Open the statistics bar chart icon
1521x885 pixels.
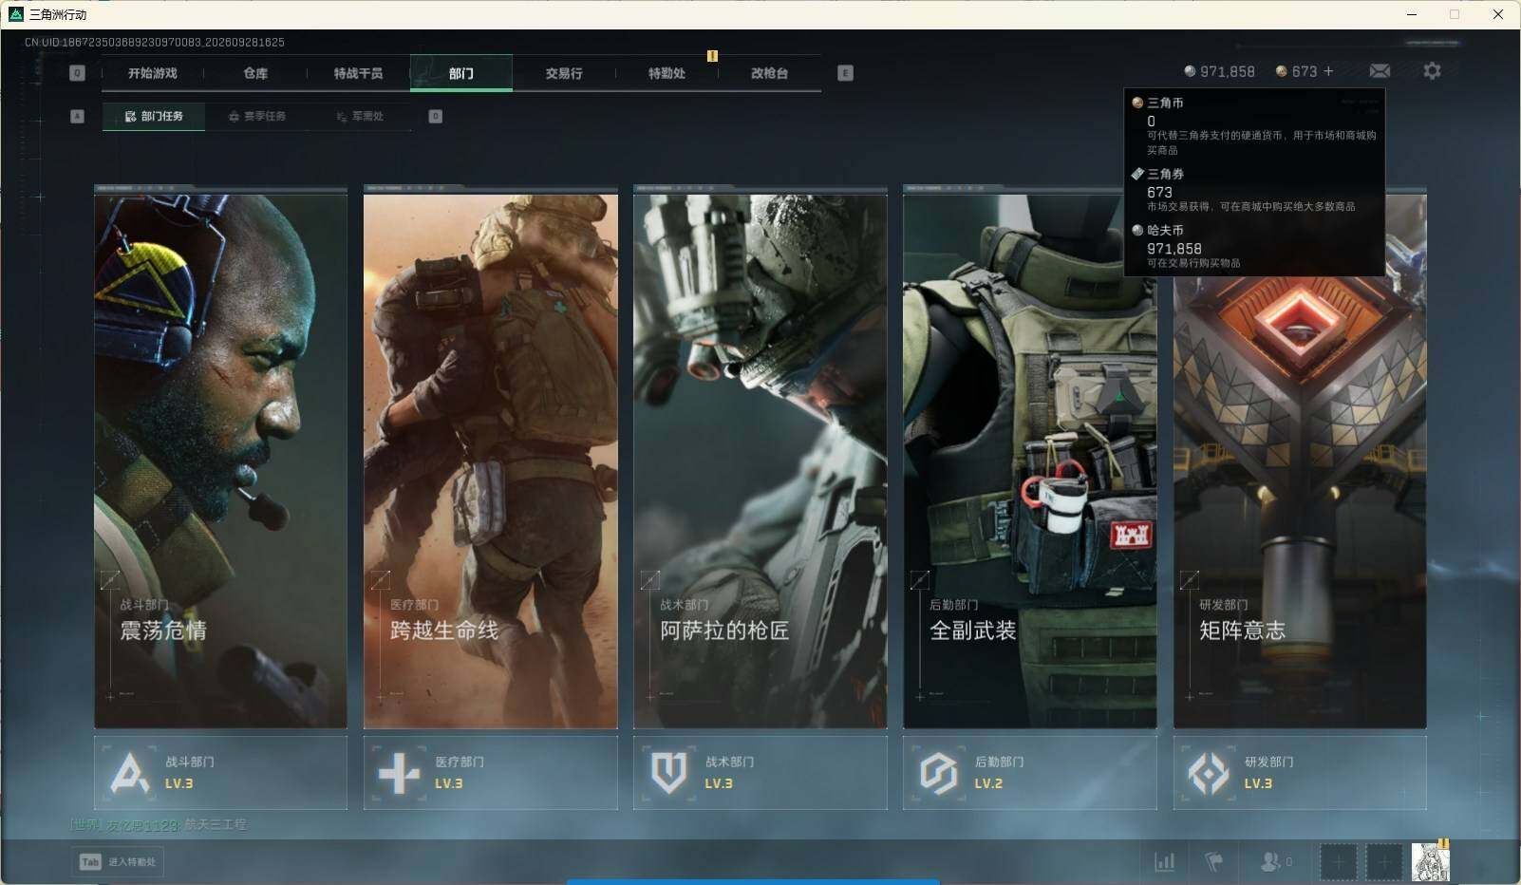pyautogui.click(x=1164, y=862)
